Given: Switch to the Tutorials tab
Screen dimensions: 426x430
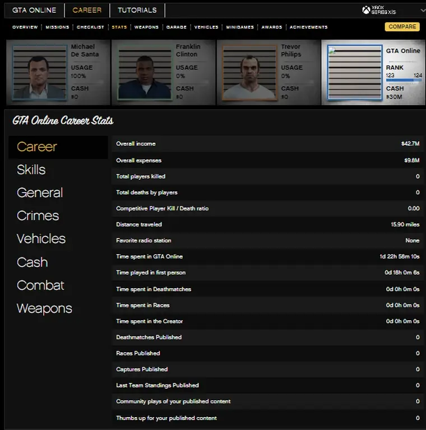Looking at the screenshot, I should pos(137,10).
